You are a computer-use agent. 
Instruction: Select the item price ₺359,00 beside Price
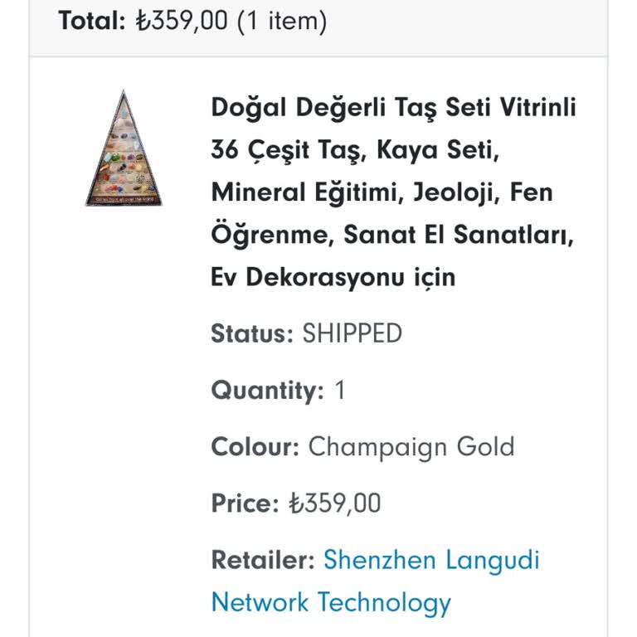tap(335, 503)
